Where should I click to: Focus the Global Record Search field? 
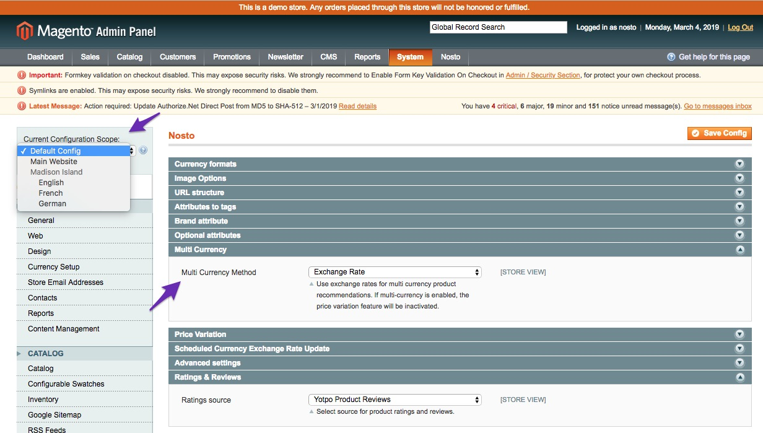point(499,27)
